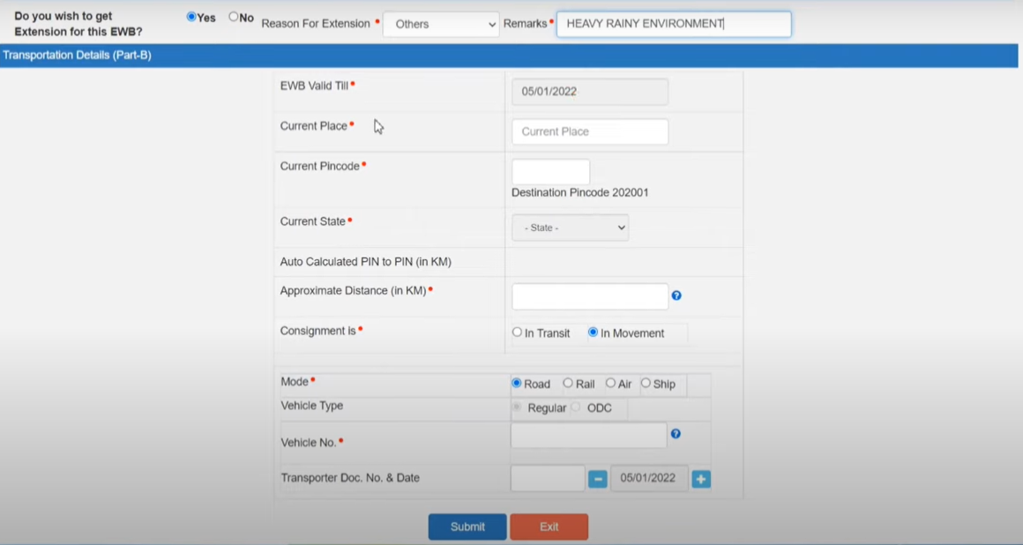Click the Current Place text field
The width and height of the screenshot is (1023, 545).
(589, 131)
